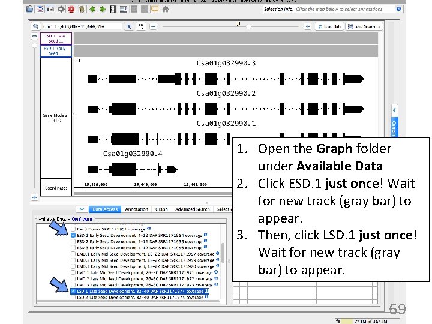Viewport: 432px width, 324px height.
Task: Check LMD.2 Late Mid Seed checkbox
Action: pyautogui.click(x=73, y=278)
